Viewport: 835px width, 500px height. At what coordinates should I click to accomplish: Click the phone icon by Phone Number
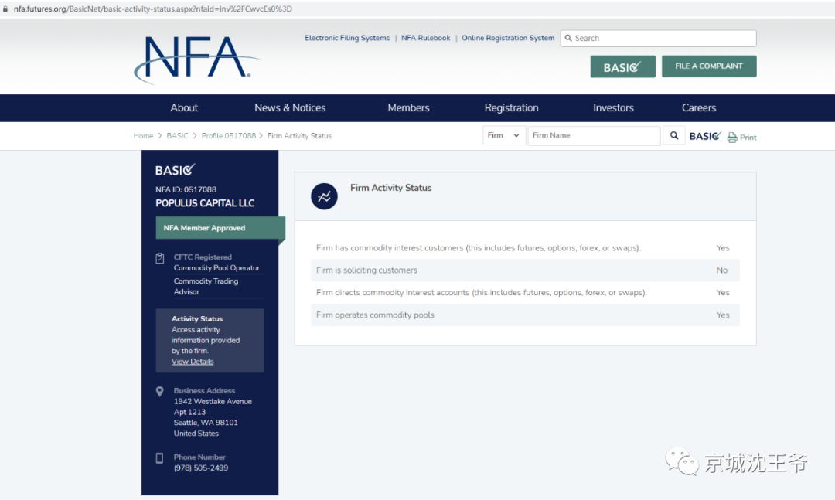159,458
